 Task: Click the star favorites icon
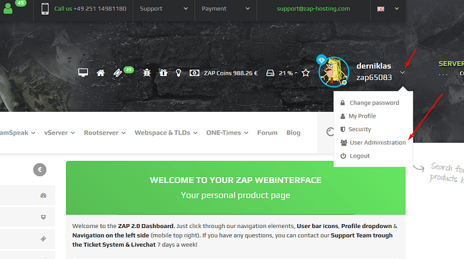click(306, 73)
